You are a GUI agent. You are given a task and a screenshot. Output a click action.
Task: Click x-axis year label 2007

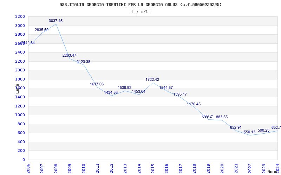pyautogui.click(x=42, y=169)
